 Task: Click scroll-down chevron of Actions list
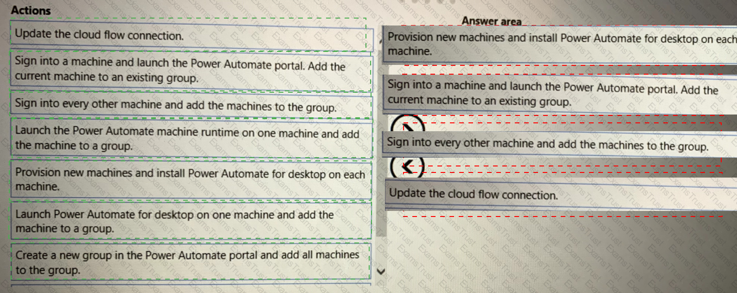pos(381,271)
